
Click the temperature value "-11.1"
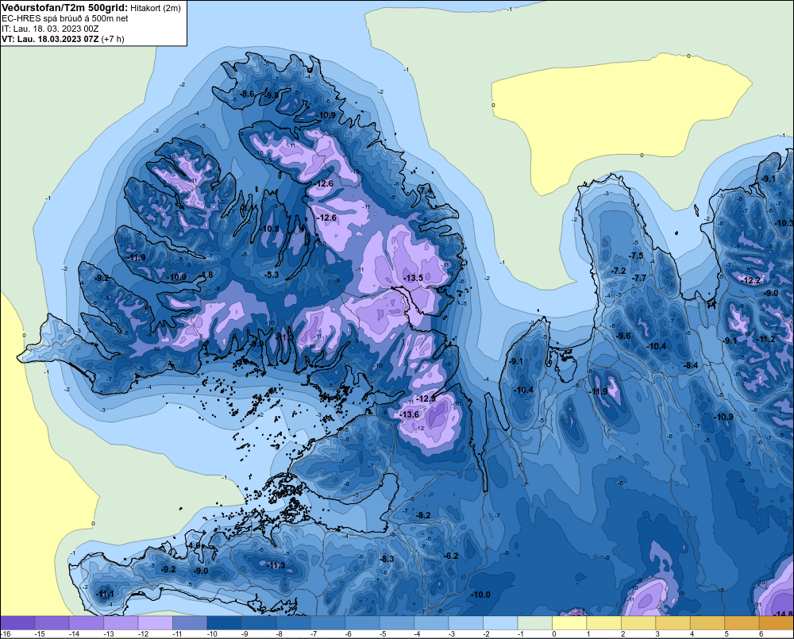(105, 595)
